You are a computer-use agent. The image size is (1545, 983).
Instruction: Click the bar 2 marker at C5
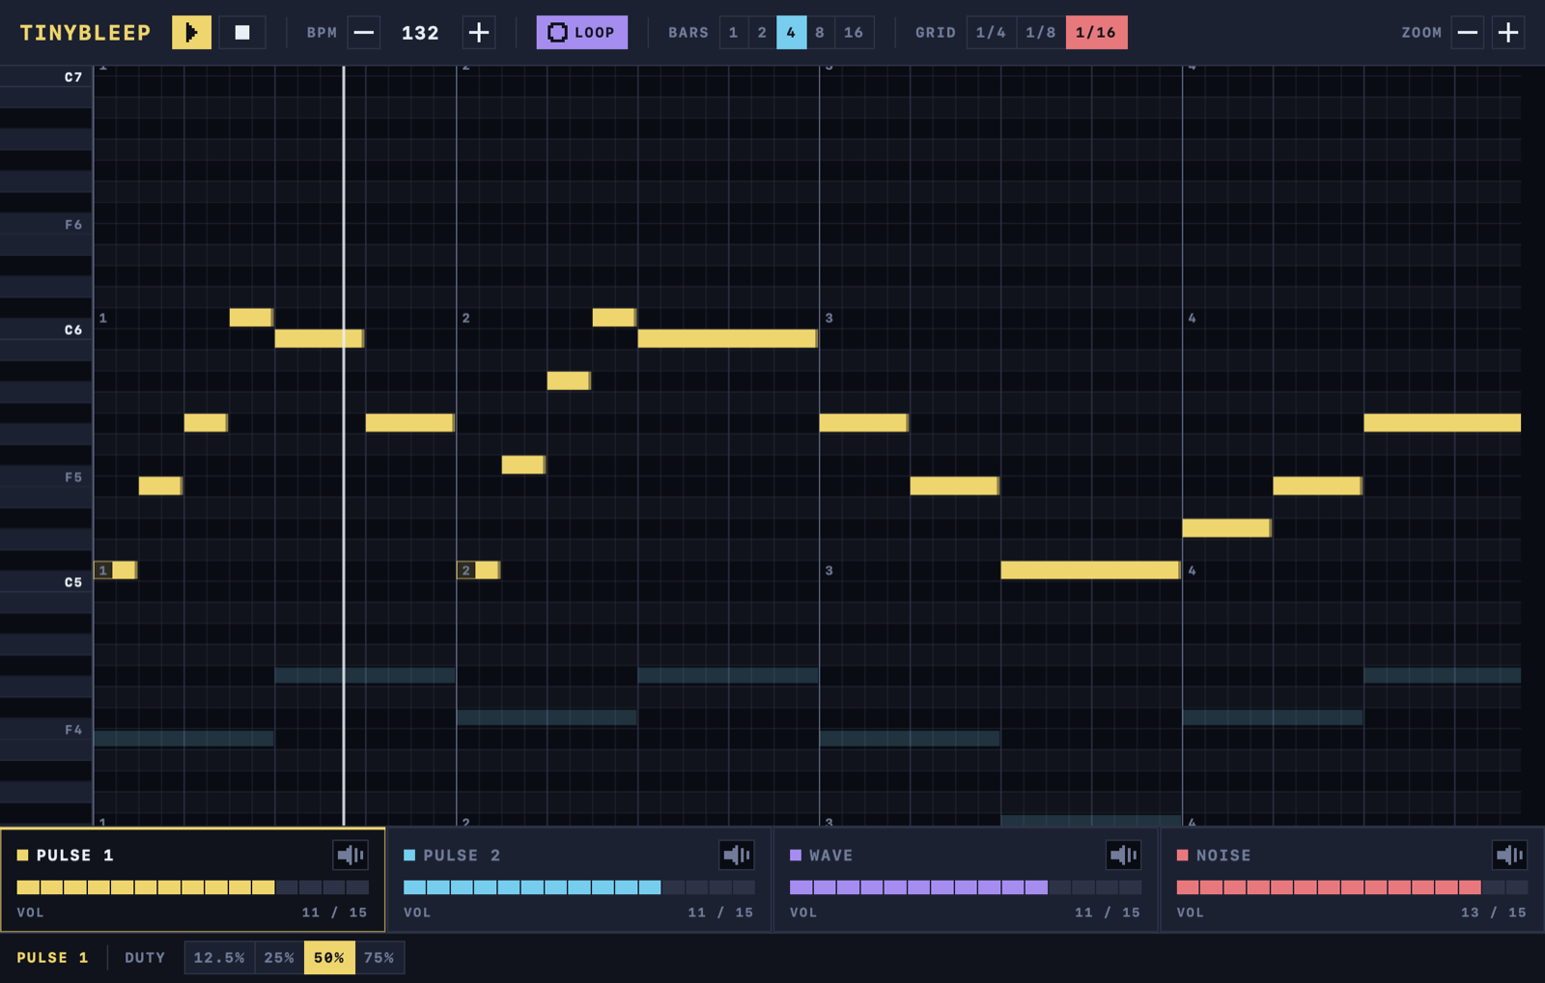pos(466,571)
